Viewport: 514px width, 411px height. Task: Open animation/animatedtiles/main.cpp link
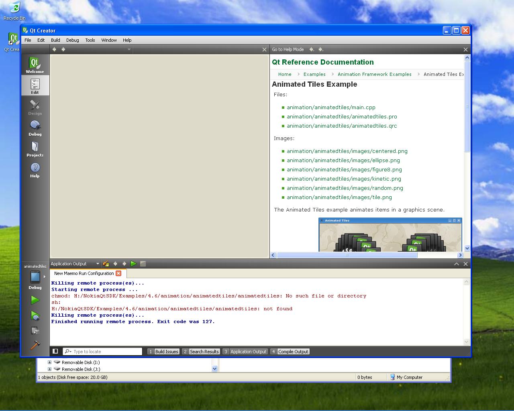331,107
